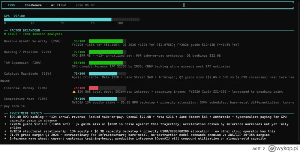Click the GPS 79/100 score label
The width and height of the screenshot is (300, 152).
tap(14, 16)
